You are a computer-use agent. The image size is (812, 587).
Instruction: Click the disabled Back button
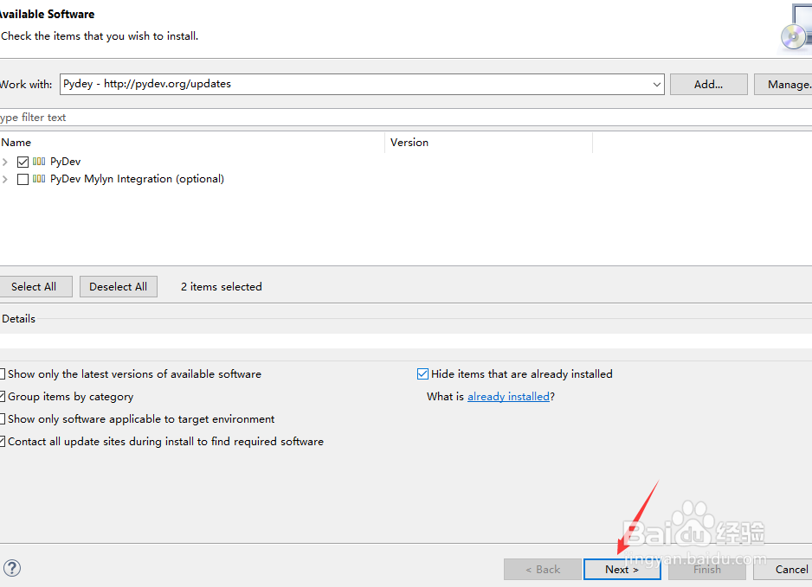pos(543,570)
